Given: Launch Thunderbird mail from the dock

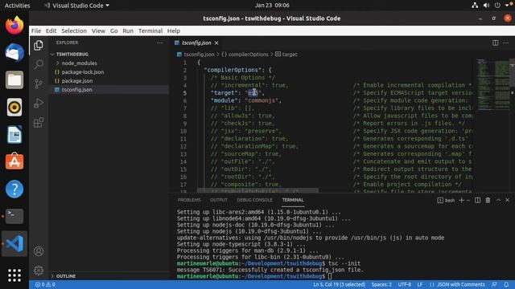Looking at the screenshot, I should (x=14, y=52).
